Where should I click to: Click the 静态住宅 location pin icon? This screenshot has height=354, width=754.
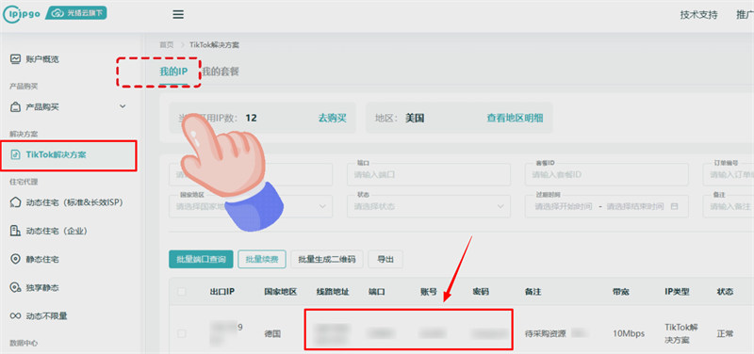16,259
